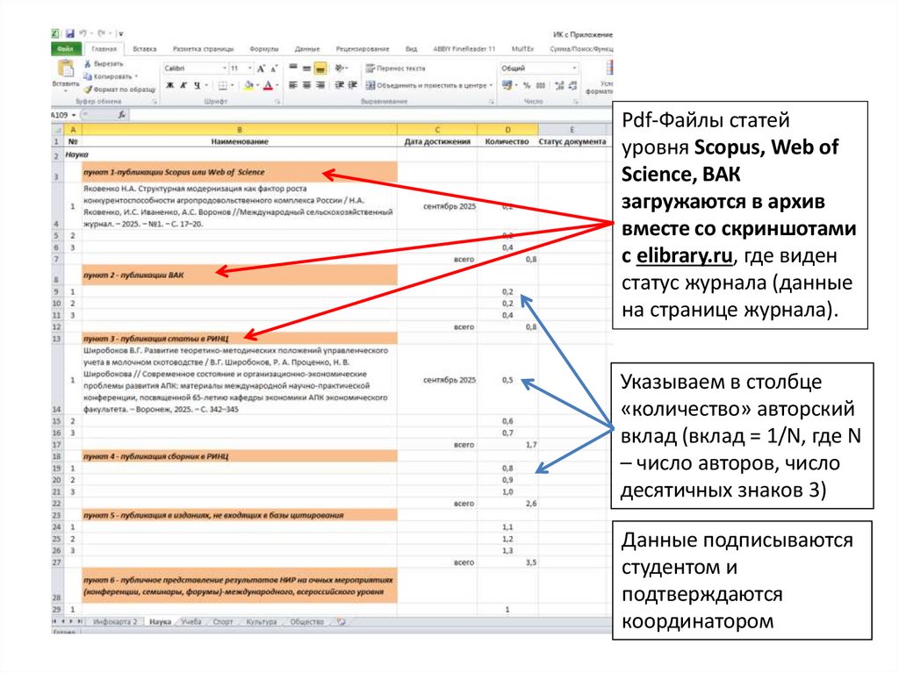Screen dimensions: 899x673
Task: Switch to the Разметка страницы ribbon tab
Action: [203, 49]
